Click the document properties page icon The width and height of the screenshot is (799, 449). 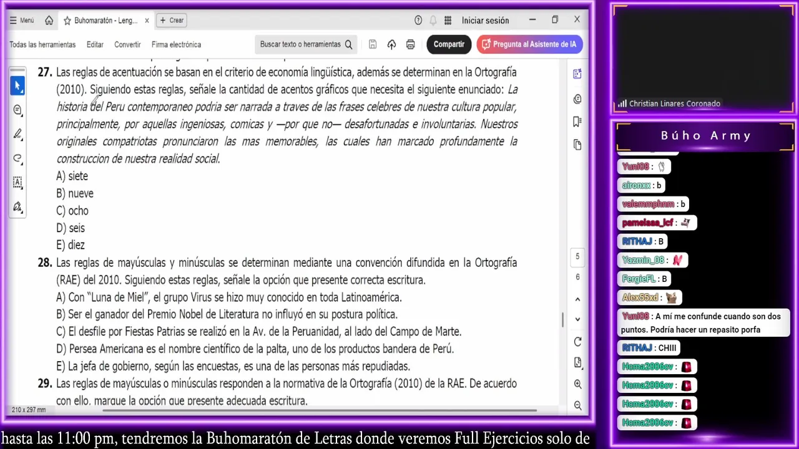click(577, 362)
